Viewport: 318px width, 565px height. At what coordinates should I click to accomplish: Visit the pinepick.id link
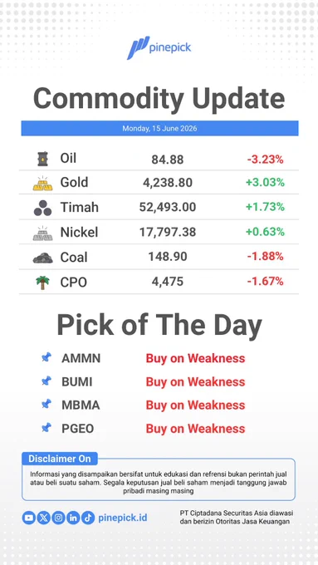[x=122, y=518]
